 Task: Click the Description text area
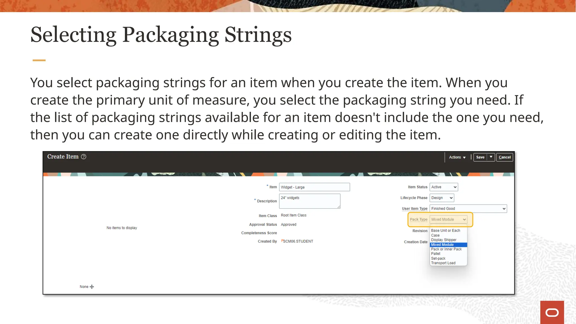pos(310,201)
